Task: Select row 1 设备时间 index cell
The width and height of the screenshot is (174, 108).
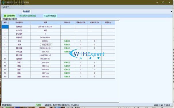Action: pyautogui.click(x=5, y=27)
